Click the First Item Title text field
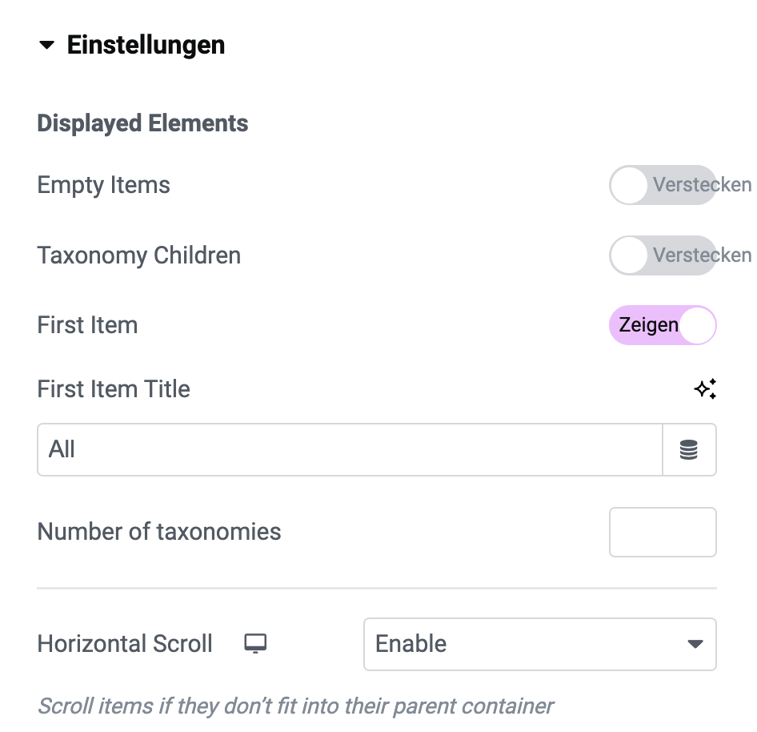The width and height of the screenshot is (757, 732). 350,450
